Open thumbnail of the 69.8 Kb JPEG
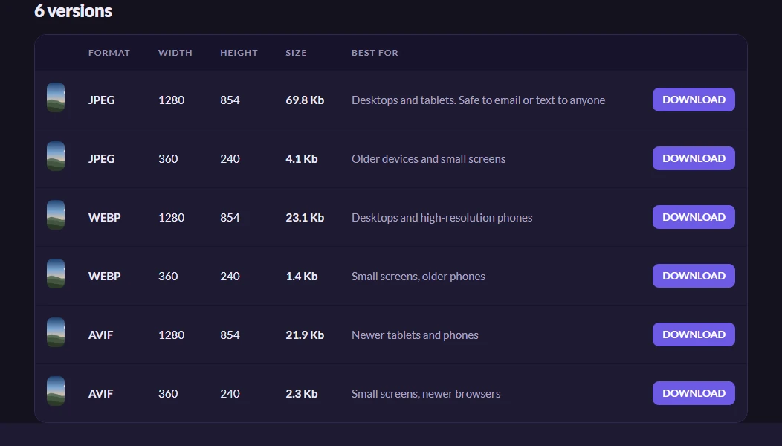Screen dimensions: 782x446 click(56, 97)
